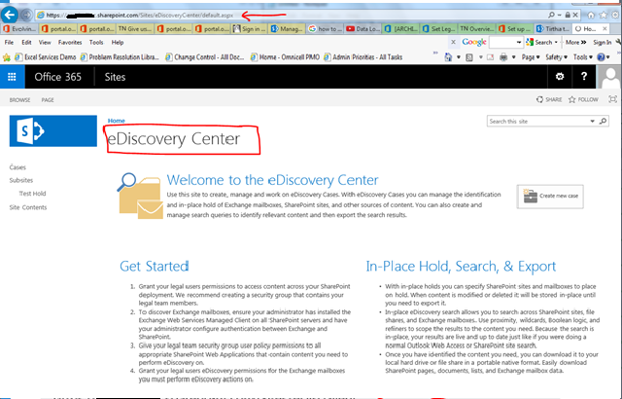Screen dimensions: 622x399
Task: Open the Tools menu in menu bar
Action: 96,43
